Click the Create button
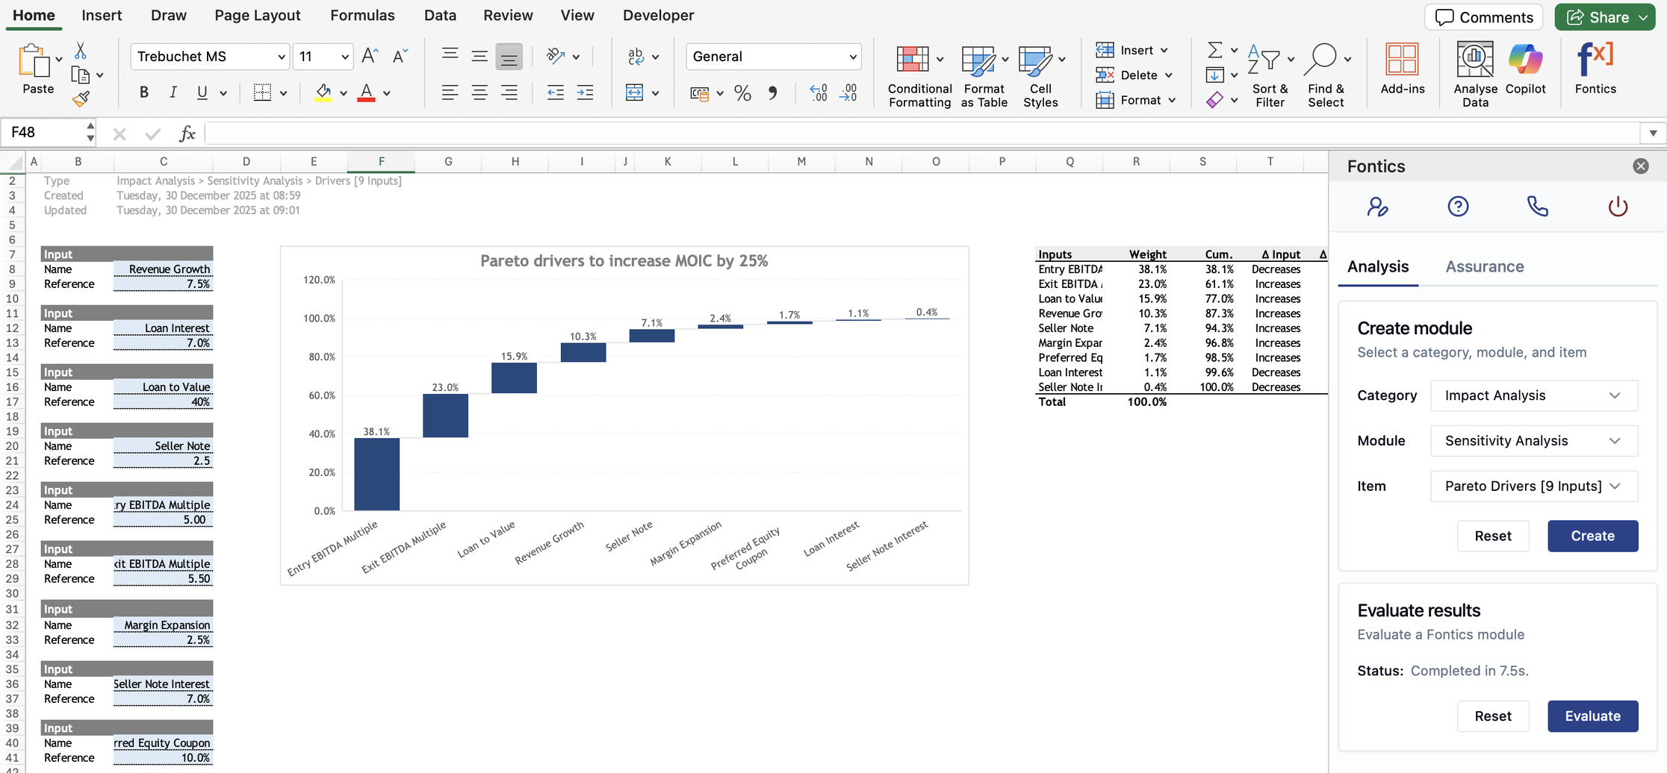 pos(1592,536)
